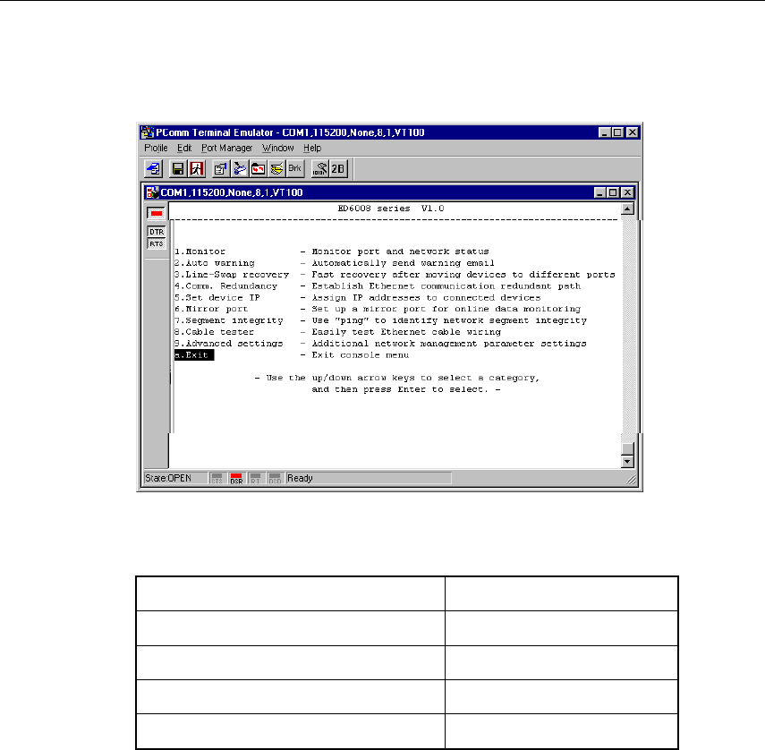
Task: Click 'Exit console menu' description text
Action: [361, 355]
